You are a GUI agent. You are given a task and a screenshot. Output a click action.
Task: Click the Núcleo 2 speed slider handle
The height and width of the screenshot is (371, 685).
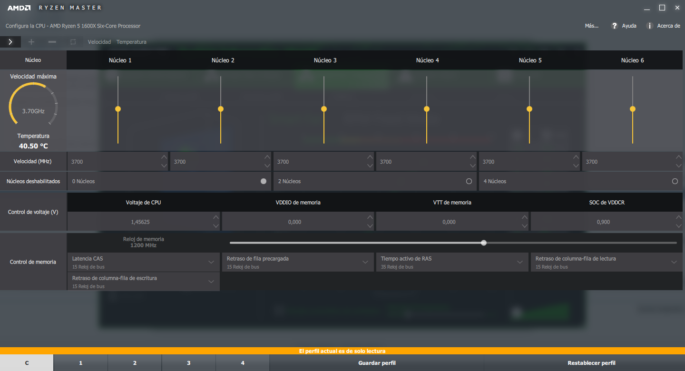pos(221,109)
